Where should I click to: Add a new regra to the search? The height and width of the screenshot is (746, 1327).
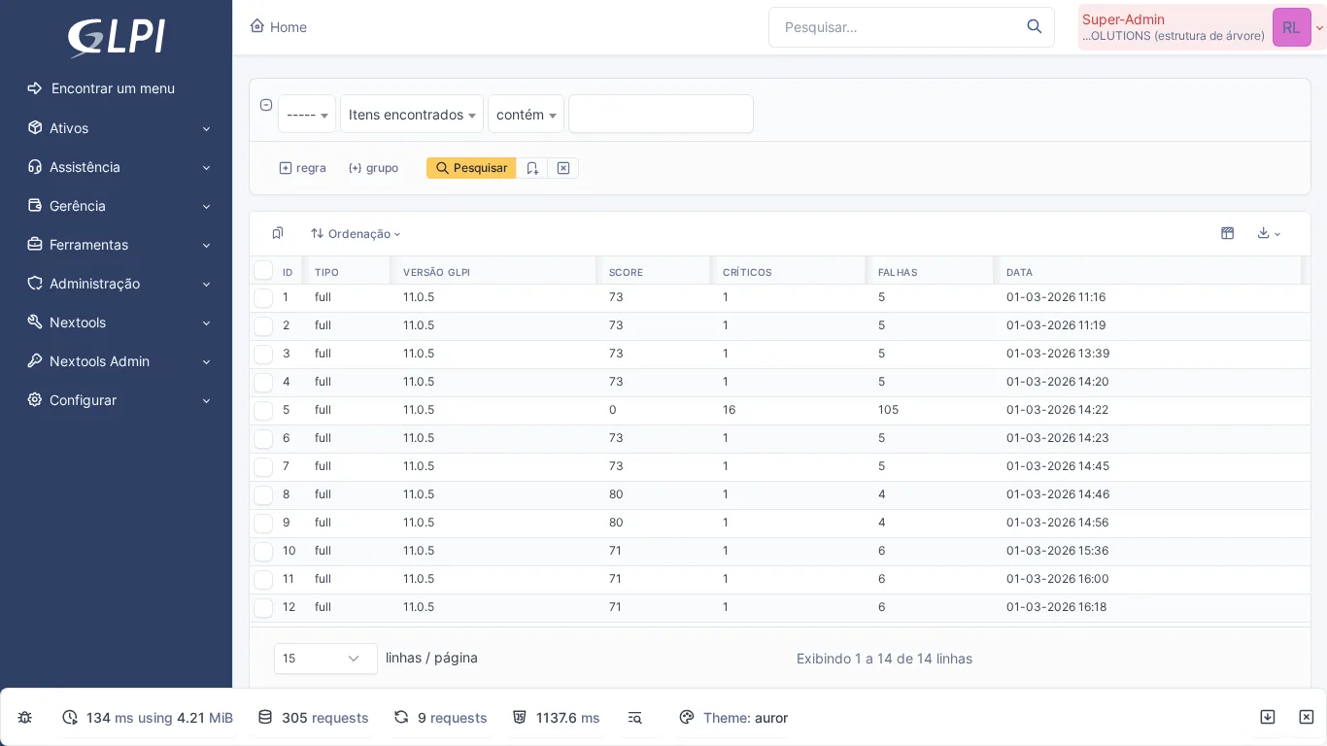click(302, 168)
